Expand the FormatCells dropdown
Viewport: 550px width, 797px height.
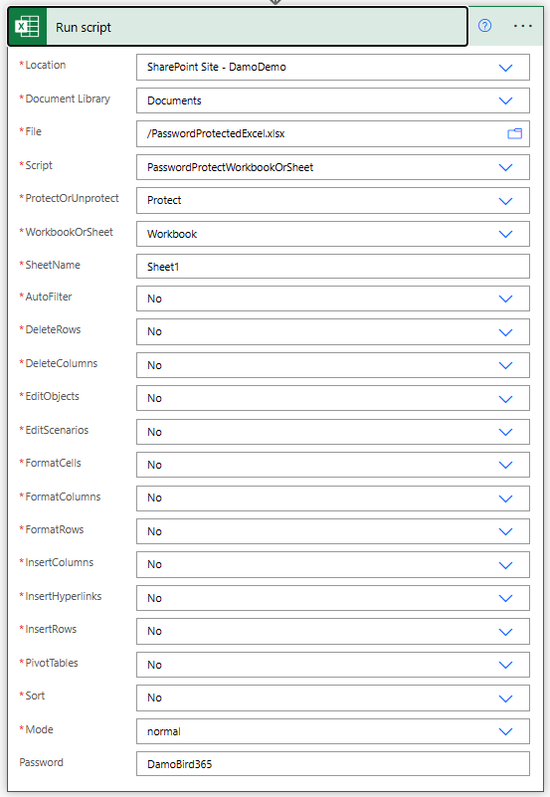coord(332,465)
